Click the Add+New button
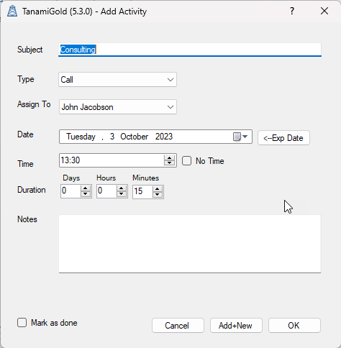 pos(236,325)
